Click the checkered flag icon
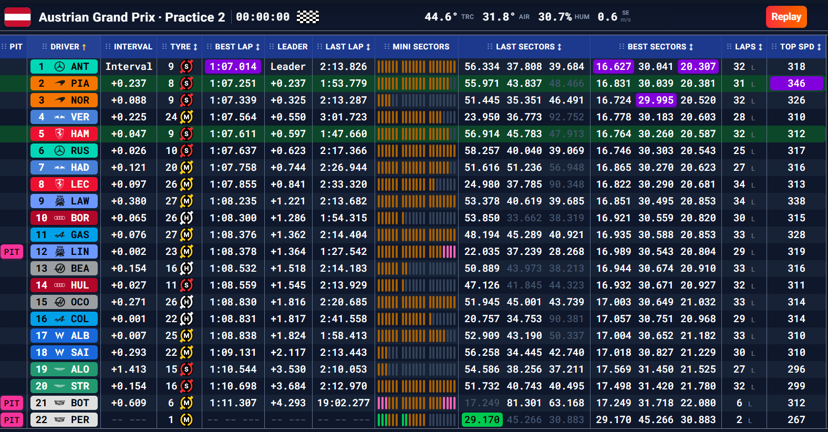The image size is (828, 432). [308, 17]
